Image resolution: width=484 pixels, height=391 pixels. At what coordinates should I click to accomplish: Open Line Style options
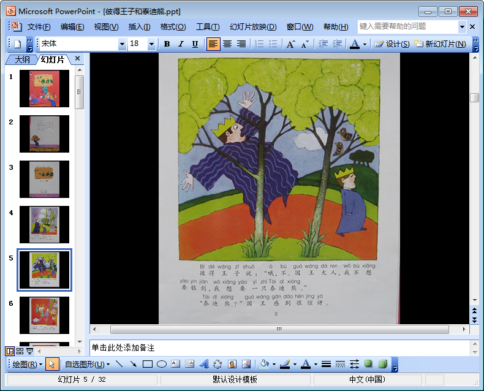(x=326, y=365)
